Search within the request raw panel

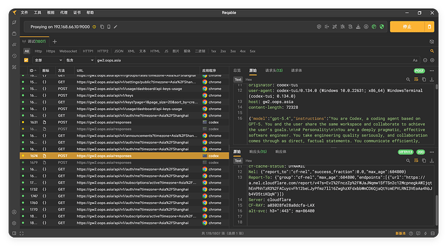point(408,80)
